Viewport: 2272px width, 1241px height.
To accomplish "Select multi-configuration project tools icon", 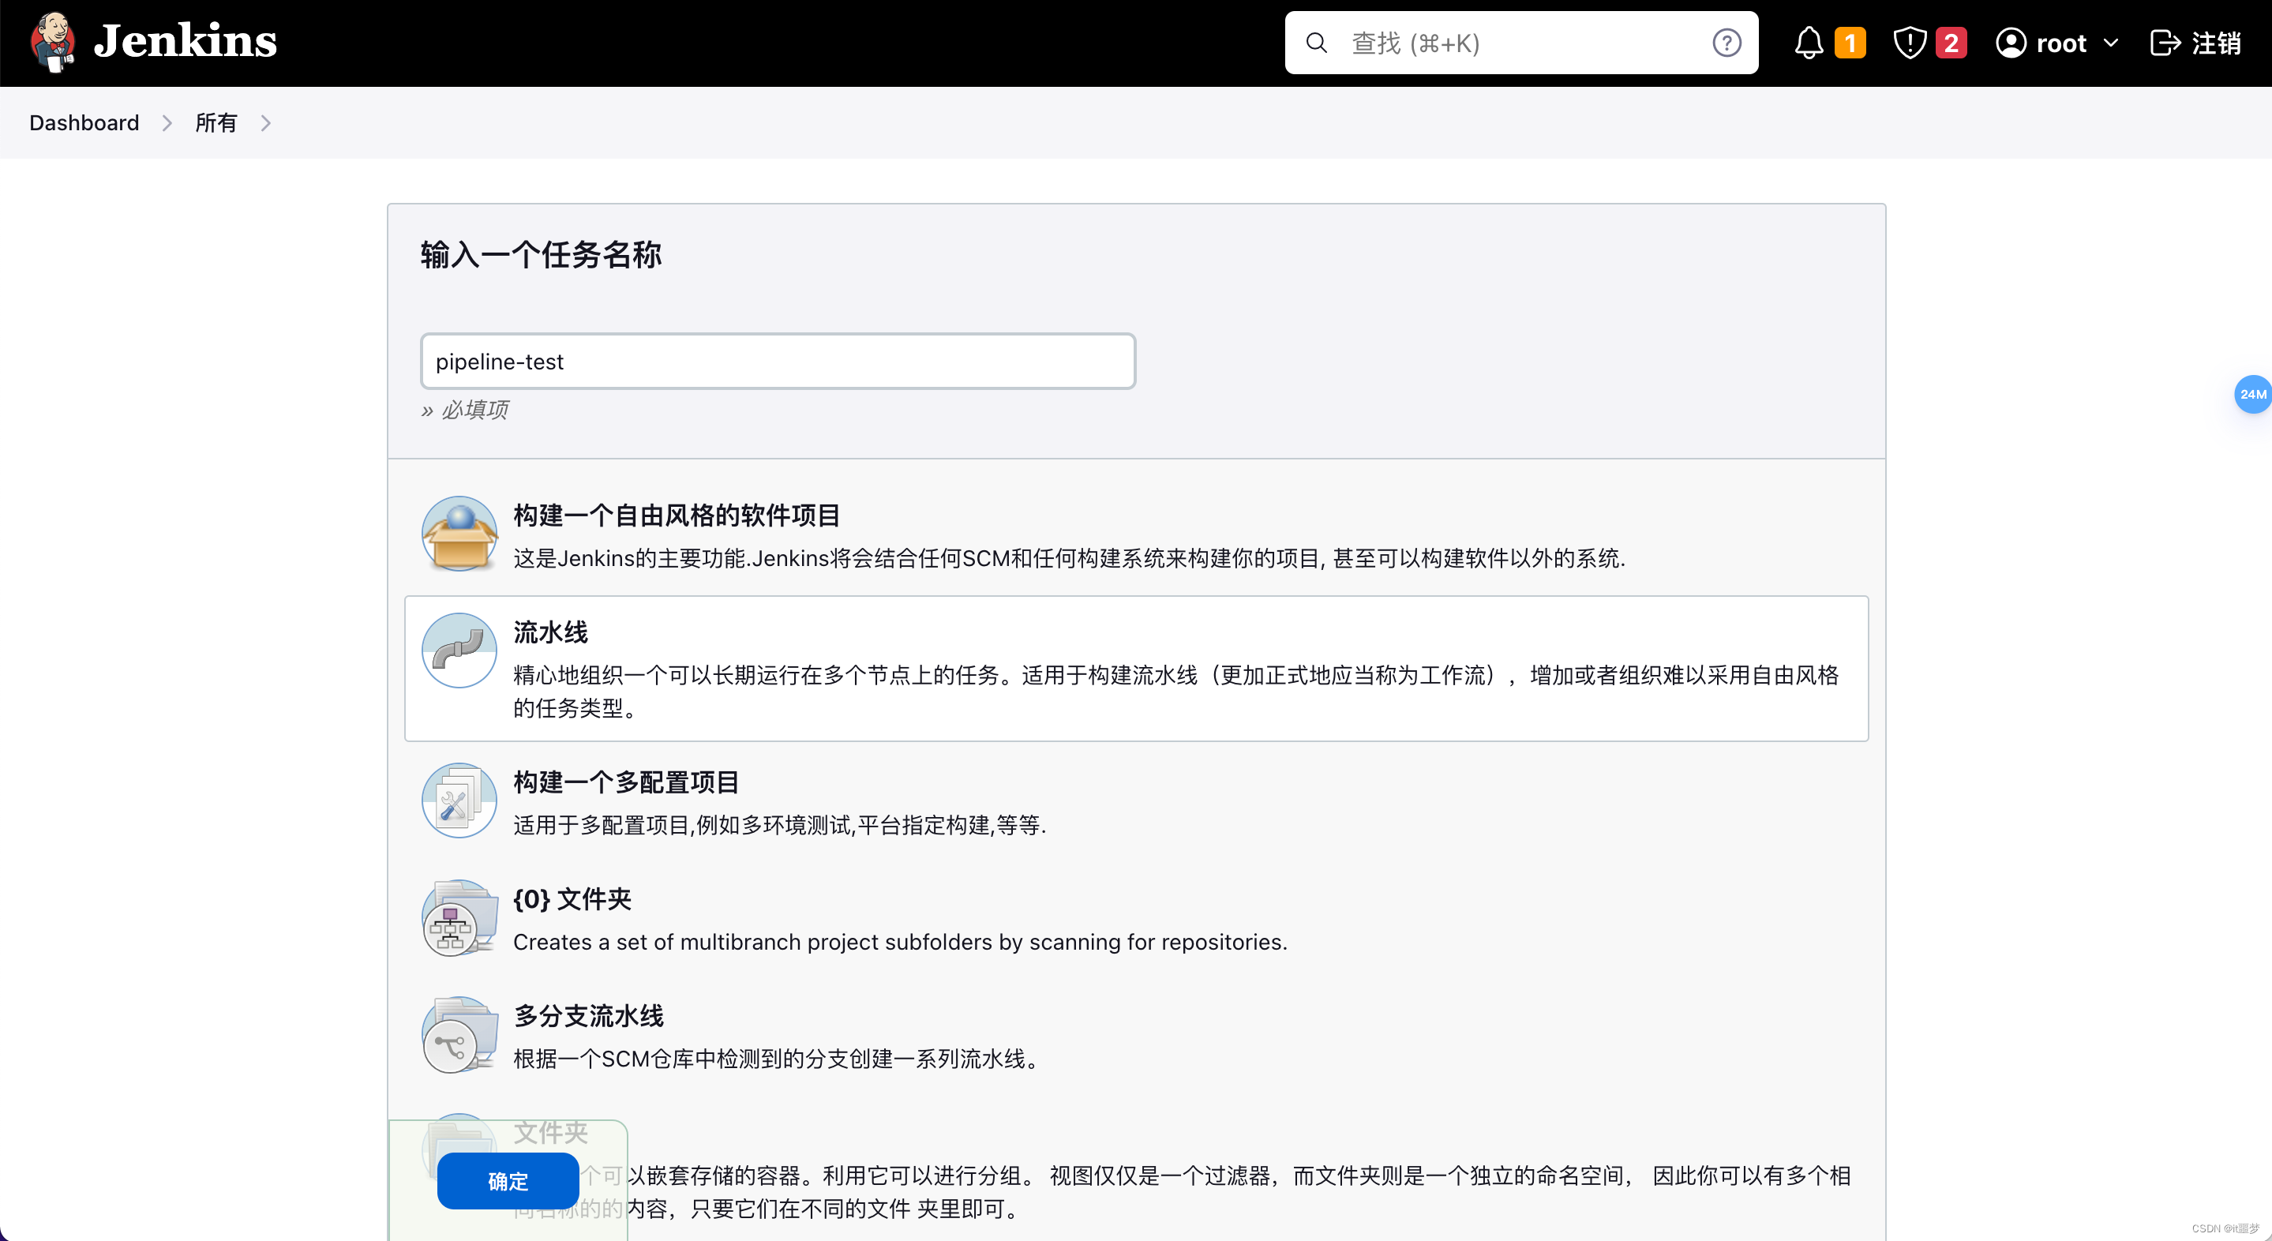I will coord(459,800).
